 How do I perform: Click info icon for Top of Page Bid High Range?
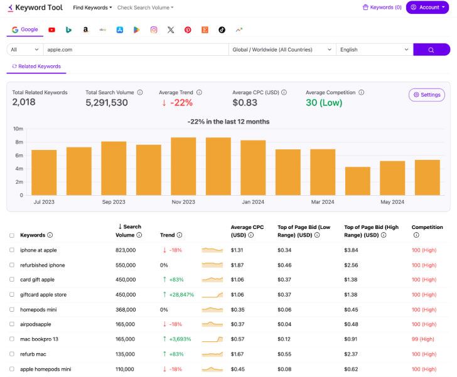coord(384,235)
